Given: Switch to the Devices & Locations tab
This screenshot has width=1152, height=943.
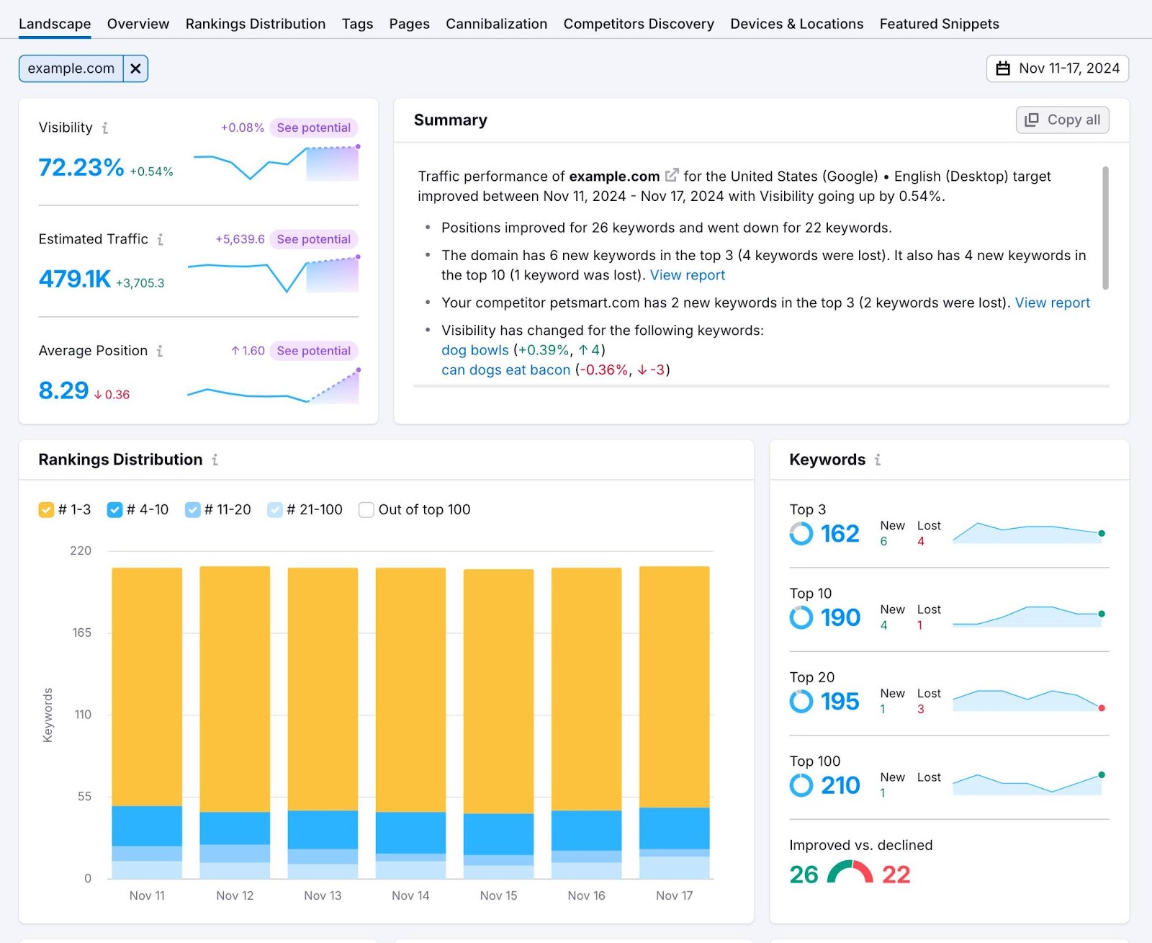Looking at the screenshot, I should (x=796, y=24).
